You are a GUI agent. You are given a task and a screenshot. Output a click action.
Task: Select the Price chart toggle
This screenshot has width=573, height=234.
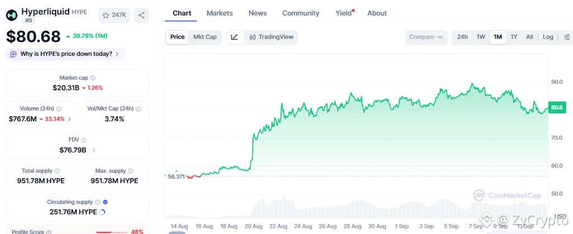[177, 37]
